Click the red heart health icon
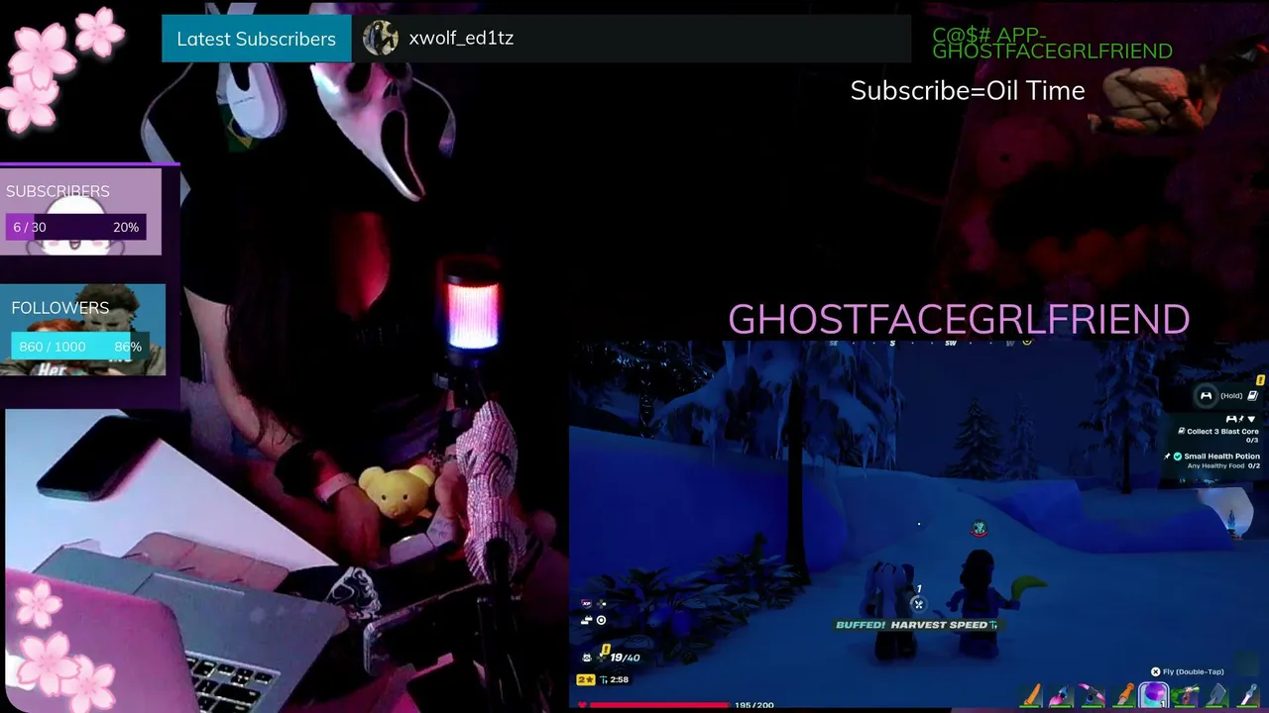1269x713 pixels. (x=582, y=705)
